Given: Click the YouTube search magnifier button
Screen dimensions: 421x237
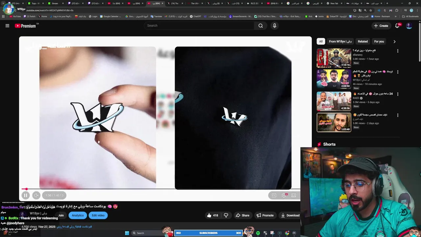Looking at the screenshot, I should click(260, 26).
